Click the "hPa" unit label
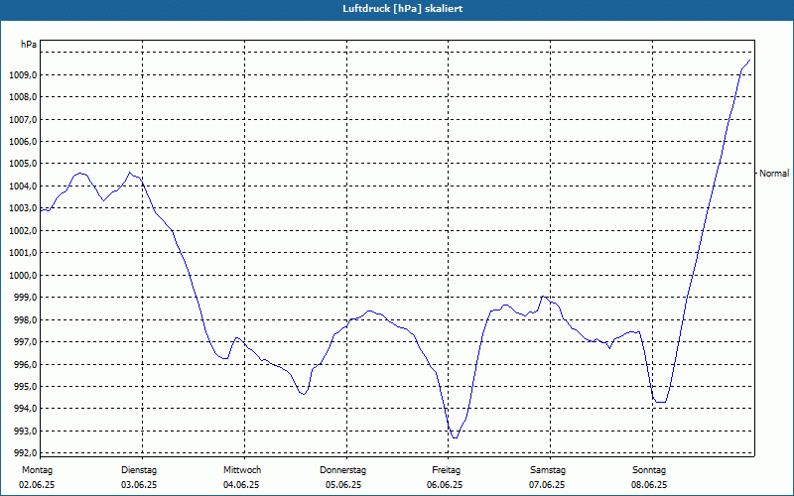794x496 pixels. 29,45
